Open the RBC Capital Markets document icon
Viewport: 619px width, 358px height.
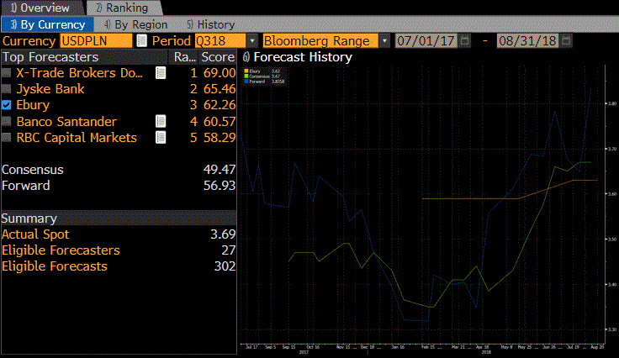click(x=161, y=138)
